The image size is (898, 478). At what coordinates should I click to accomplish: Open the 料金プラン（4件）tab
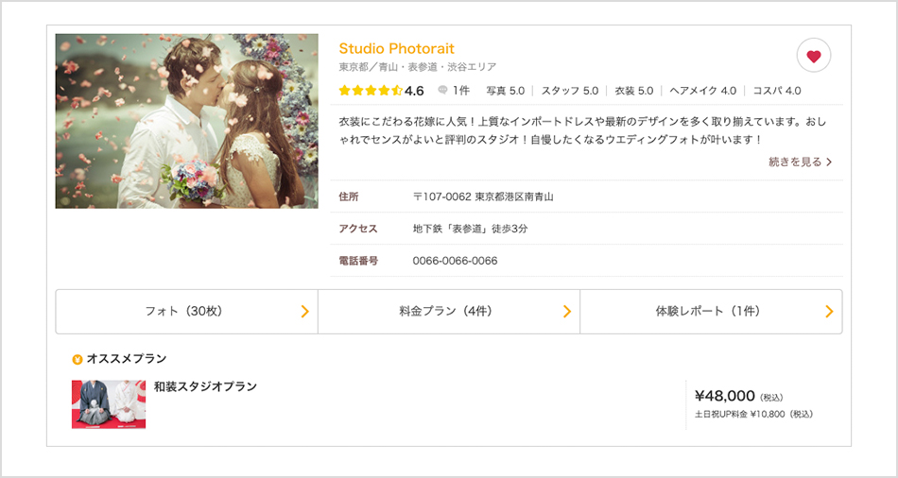(x=449, y=312)
